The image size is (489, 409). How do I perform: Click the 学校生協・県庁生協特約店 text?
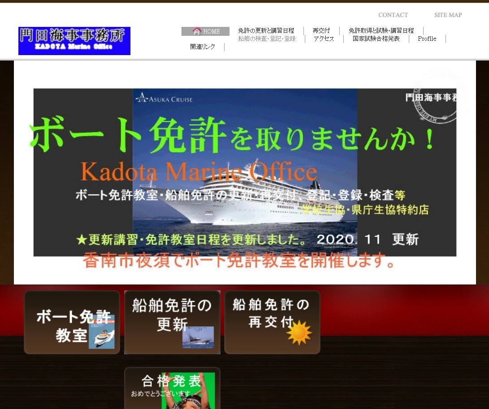point(365,210)
